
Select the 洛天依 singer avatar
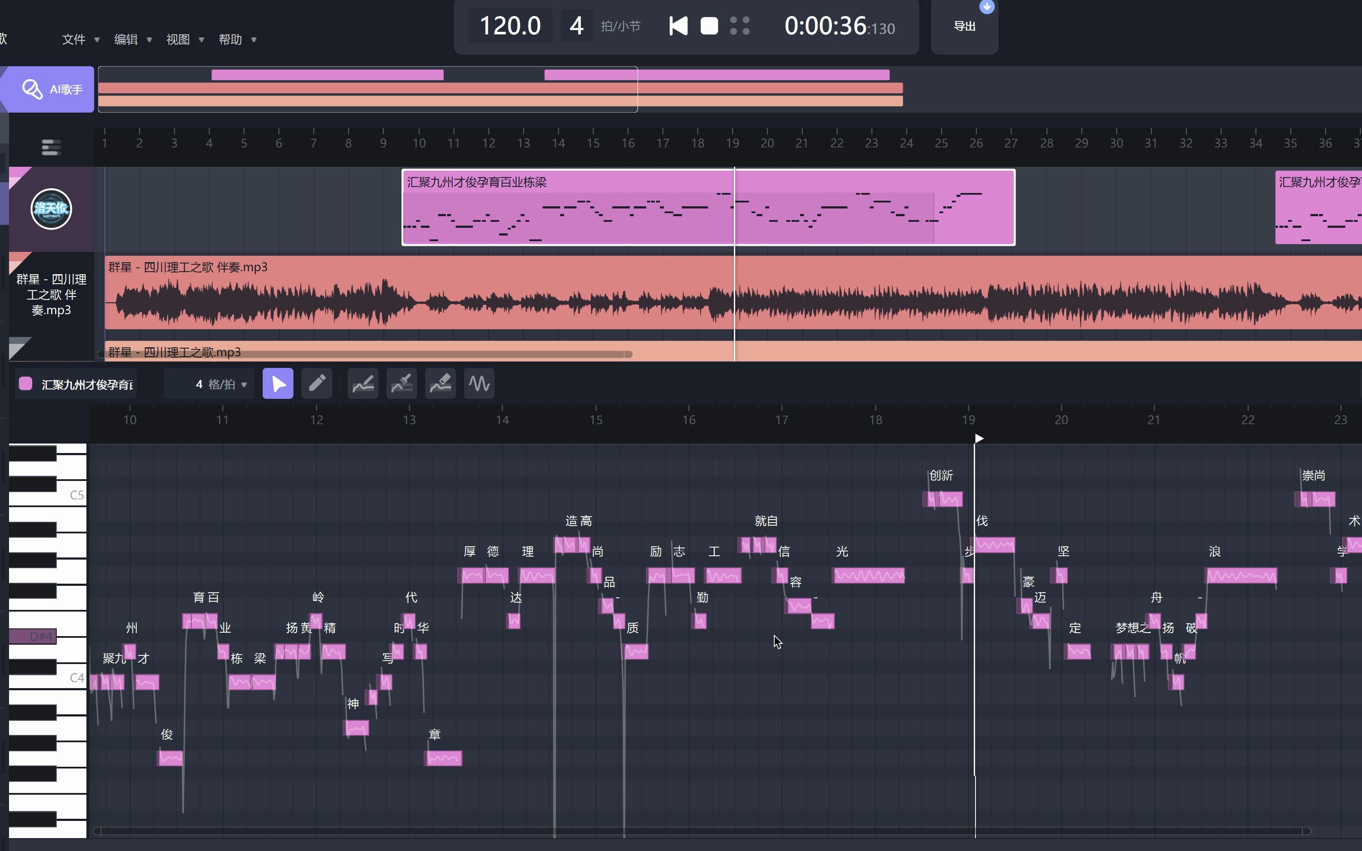51,209
